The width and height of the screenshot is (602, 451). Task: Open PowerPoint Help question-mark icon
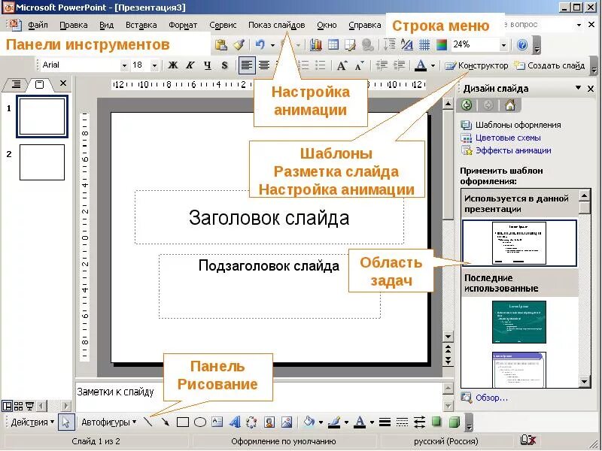(x=522, y=45)
